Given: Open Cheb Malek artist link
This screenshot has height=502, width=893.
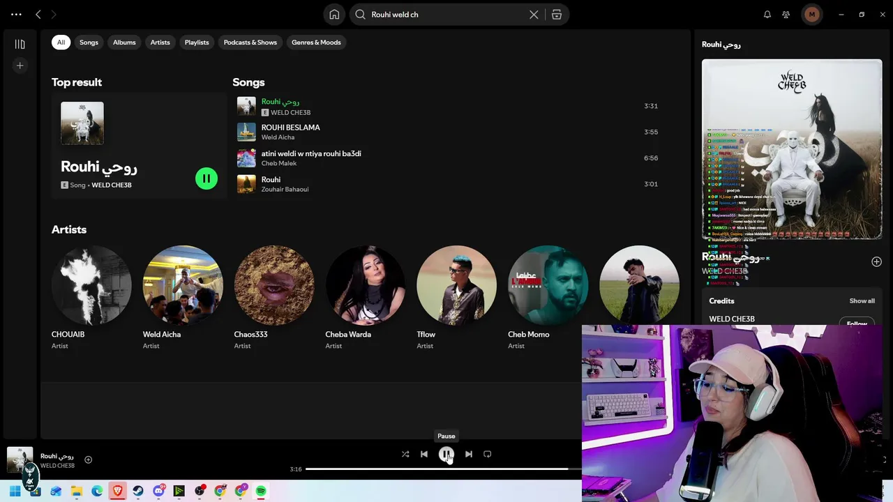Looking at the screenshot, I should click(279, 163).
